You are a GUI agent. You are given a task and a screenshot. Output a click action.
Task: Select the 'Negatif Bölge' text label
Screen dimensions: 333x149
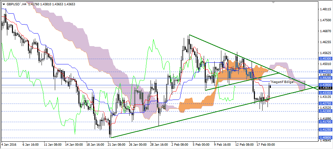tap(282, 82)
